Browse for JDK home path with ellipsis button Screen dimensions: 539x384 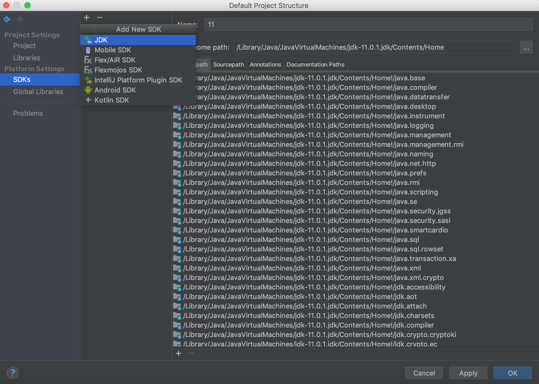pos(526,47)
